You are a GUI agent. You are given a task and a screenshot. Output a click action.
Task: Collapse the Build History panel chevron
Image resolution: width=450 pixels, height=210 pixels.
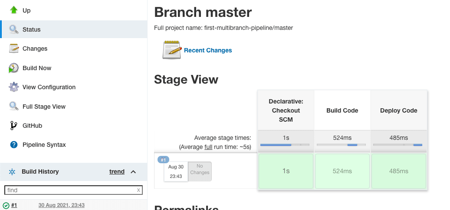(x=133, y=171)
